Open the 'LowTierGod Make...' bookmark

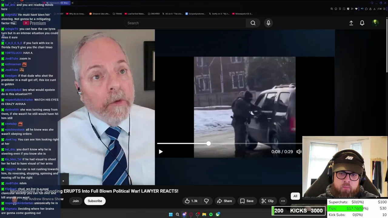pos(135,14)
